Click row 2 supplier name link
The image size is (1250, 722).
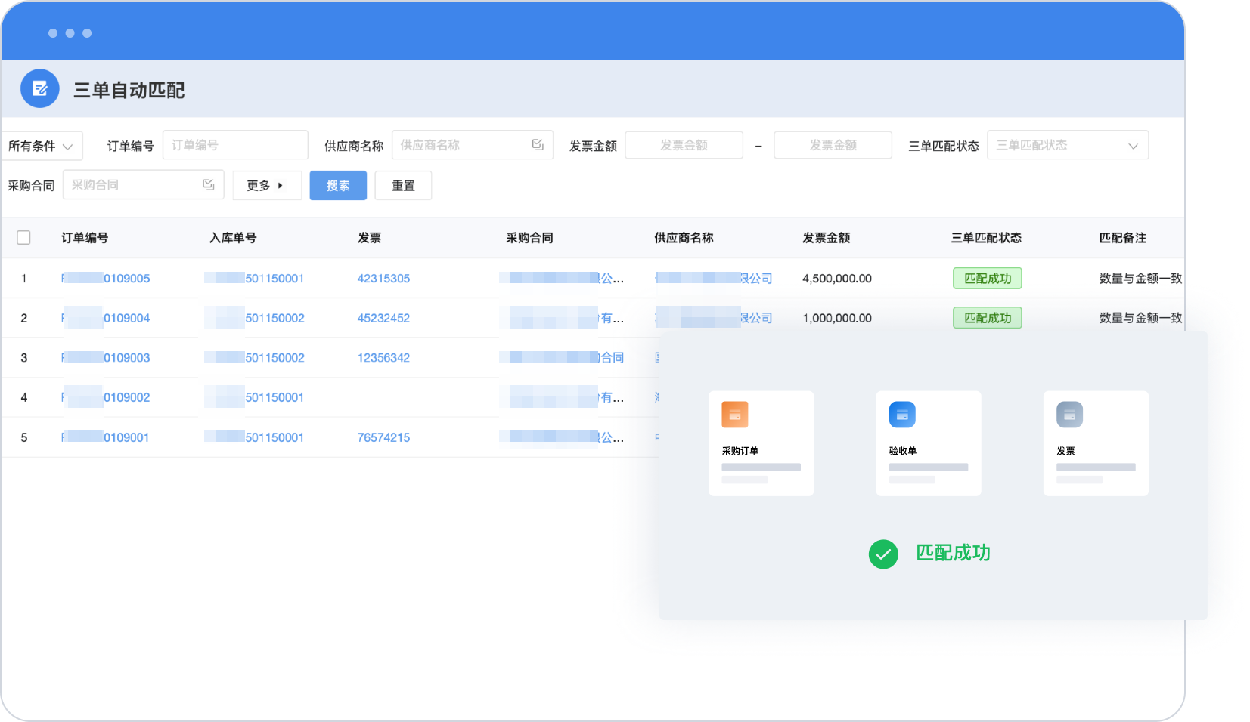coord(714,318)
